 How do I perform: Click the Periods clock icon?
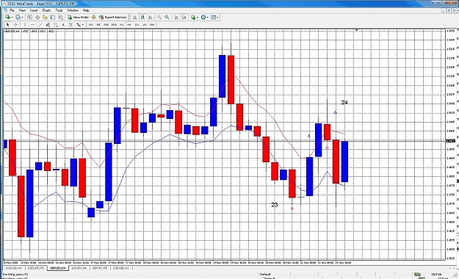click(x=203, y=18)
